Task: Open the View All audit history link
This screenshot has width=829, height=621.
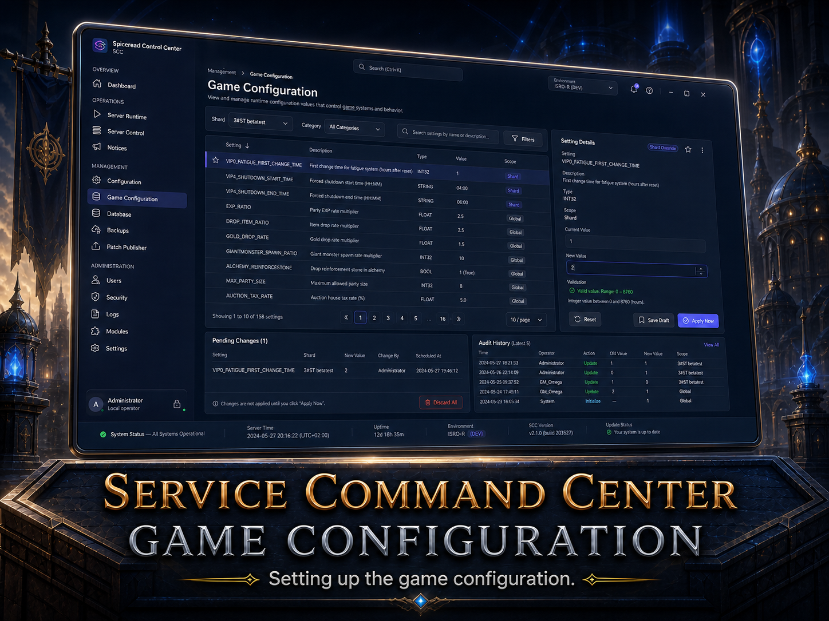Action: [x=712, y=345]
